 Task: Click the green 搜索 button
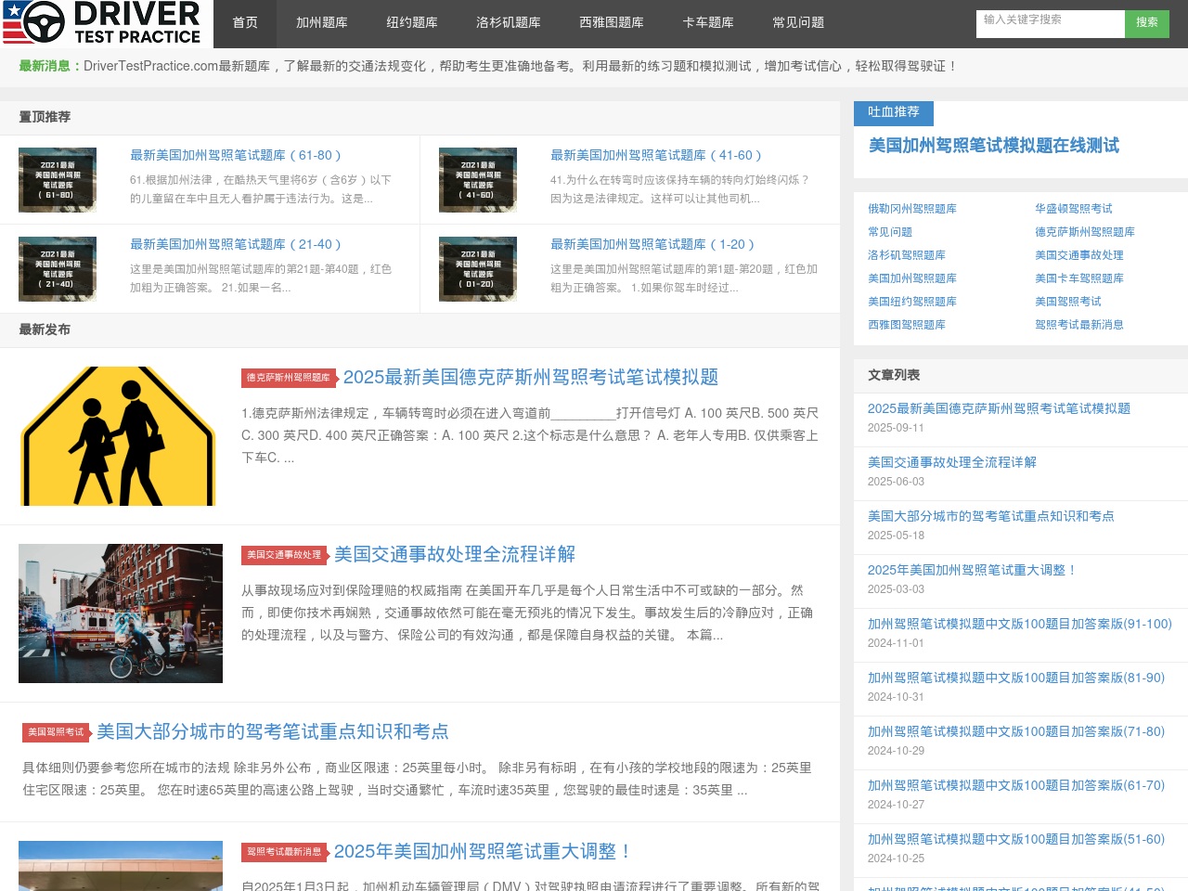tap(1147, 23)
